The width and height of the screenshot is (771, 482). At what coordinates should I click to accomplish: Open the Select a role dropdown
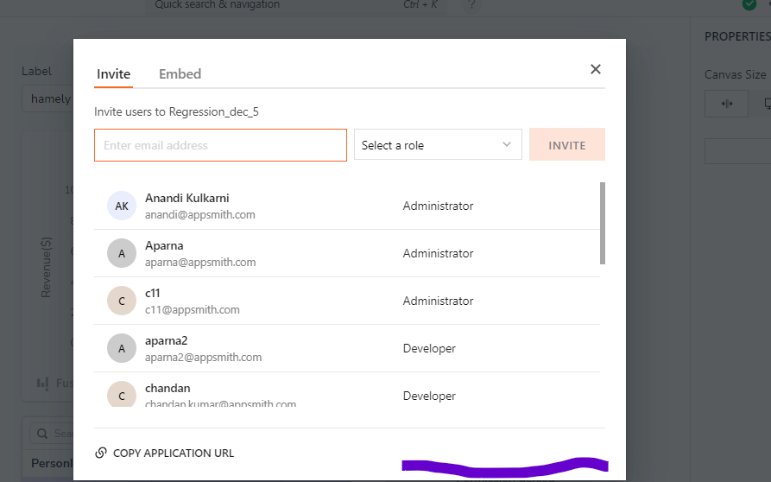click(x=438, y=145)
